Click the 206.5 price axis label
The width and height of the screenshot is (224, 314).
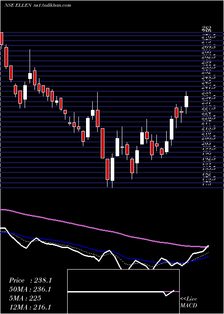coord(209,138)
